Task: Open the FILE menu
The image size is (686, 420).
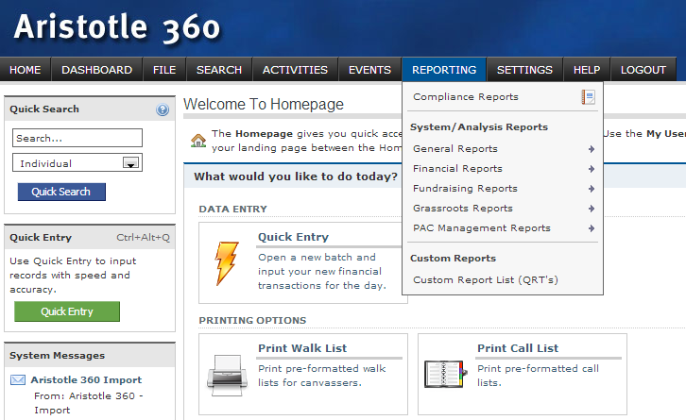Action: click(164, 70)
